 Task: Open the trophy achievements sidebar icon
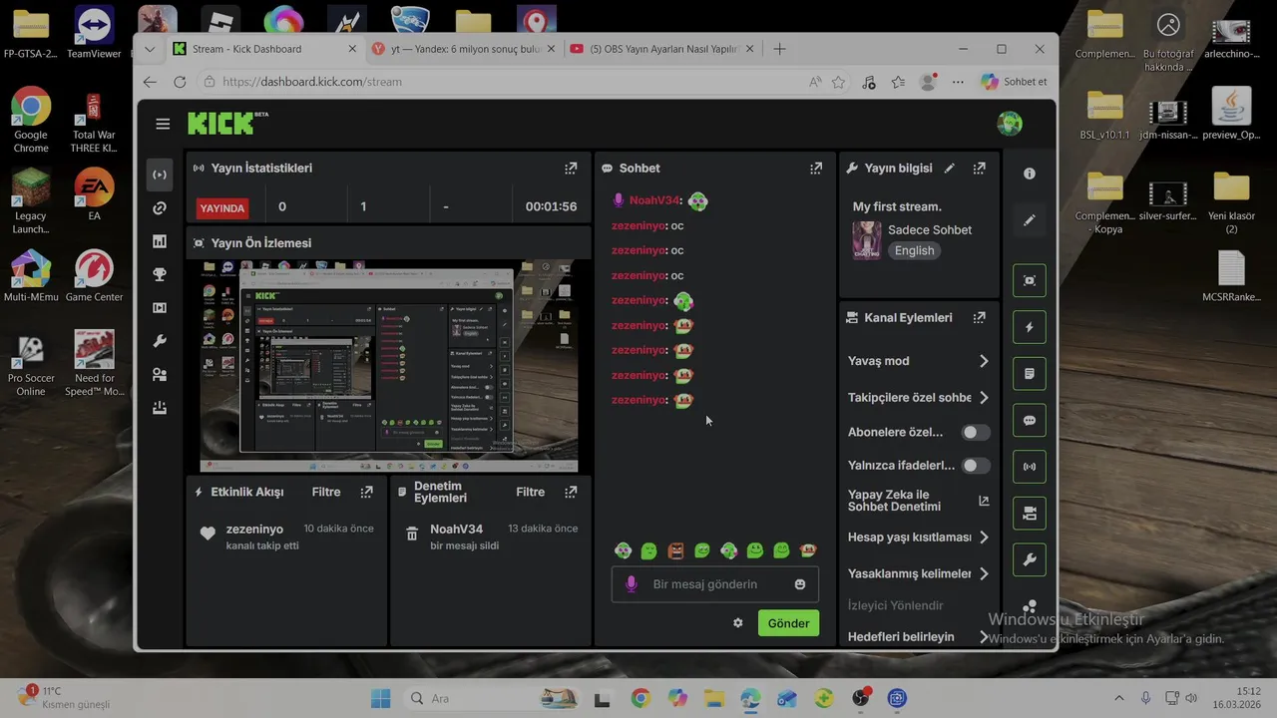tap(160, 274)
